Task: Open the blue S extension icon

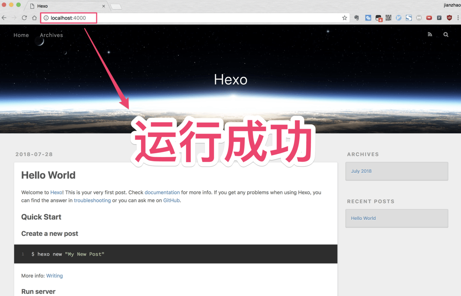Action: [409, 18]
